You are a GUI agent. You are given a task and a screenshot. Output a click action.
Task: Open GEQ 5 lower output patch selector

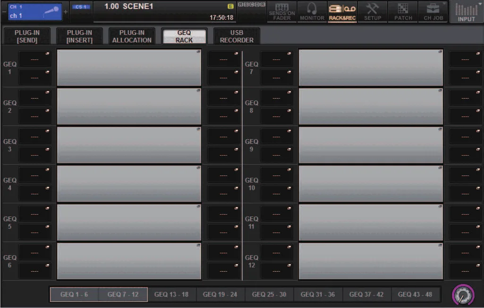223,232
